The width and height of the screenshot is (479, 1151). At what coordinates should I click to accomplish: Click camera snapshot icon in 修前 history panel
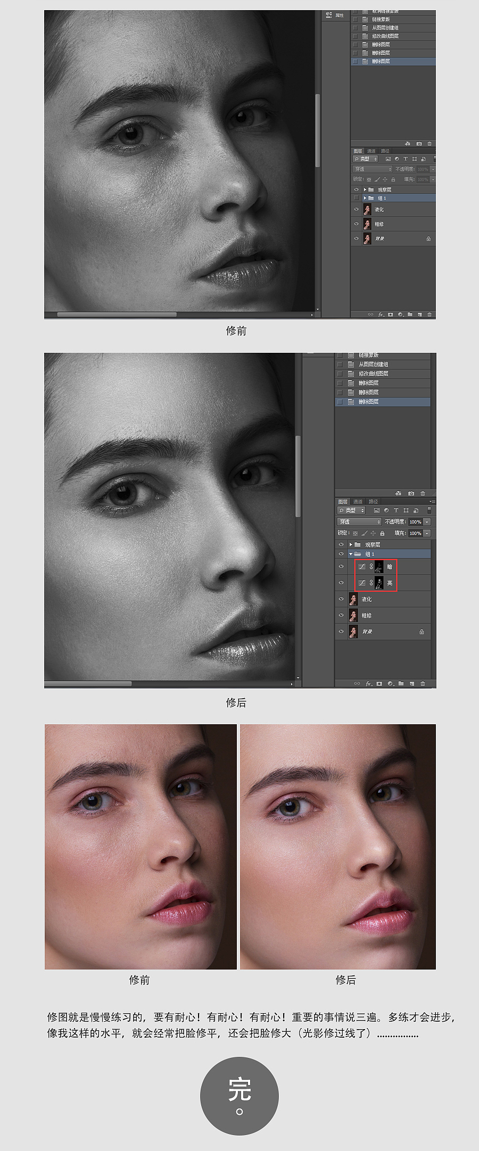[x=419, y=144]
